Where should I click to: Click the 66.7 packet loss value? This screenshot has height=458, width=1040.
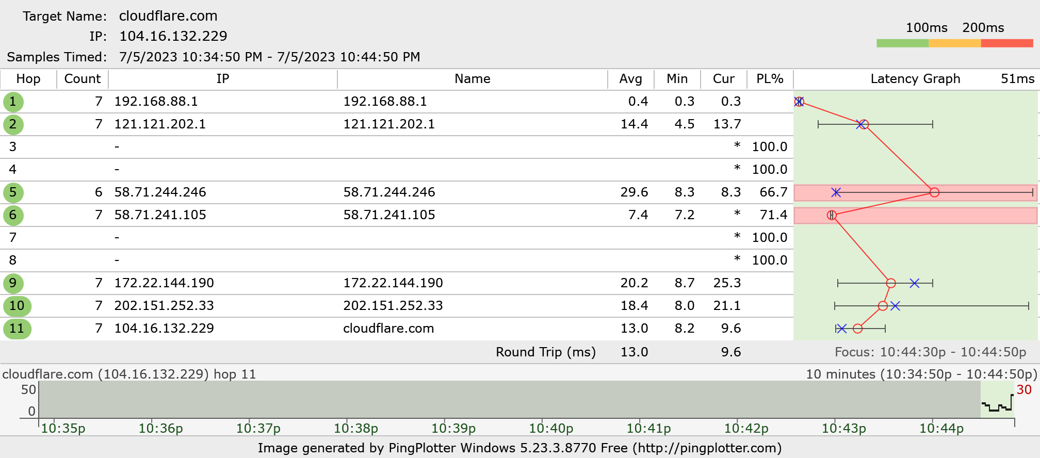tap(773, 192)
